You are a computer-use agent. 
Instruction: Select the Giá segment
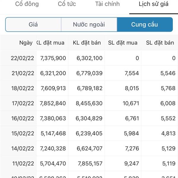tap(33, 25)
